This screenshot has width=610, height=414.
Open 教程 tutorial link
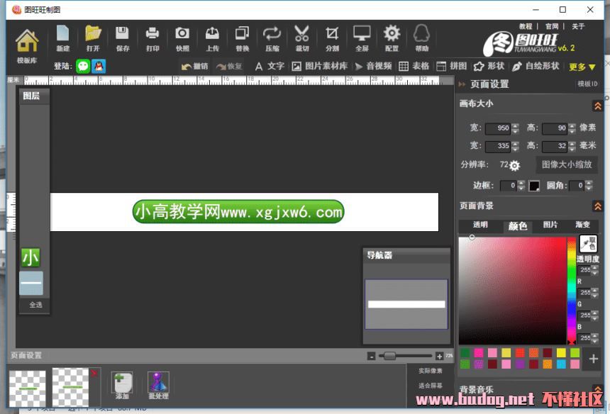525,26
